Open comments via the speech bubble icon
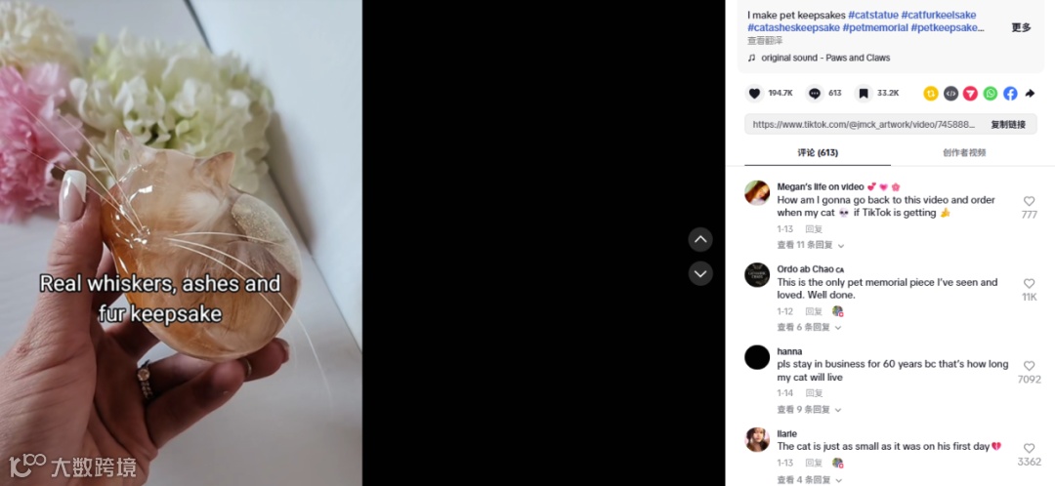Image resolution: width=1055 pixels, height=486 pixels. pyautogui.click(x=814, y=94)
